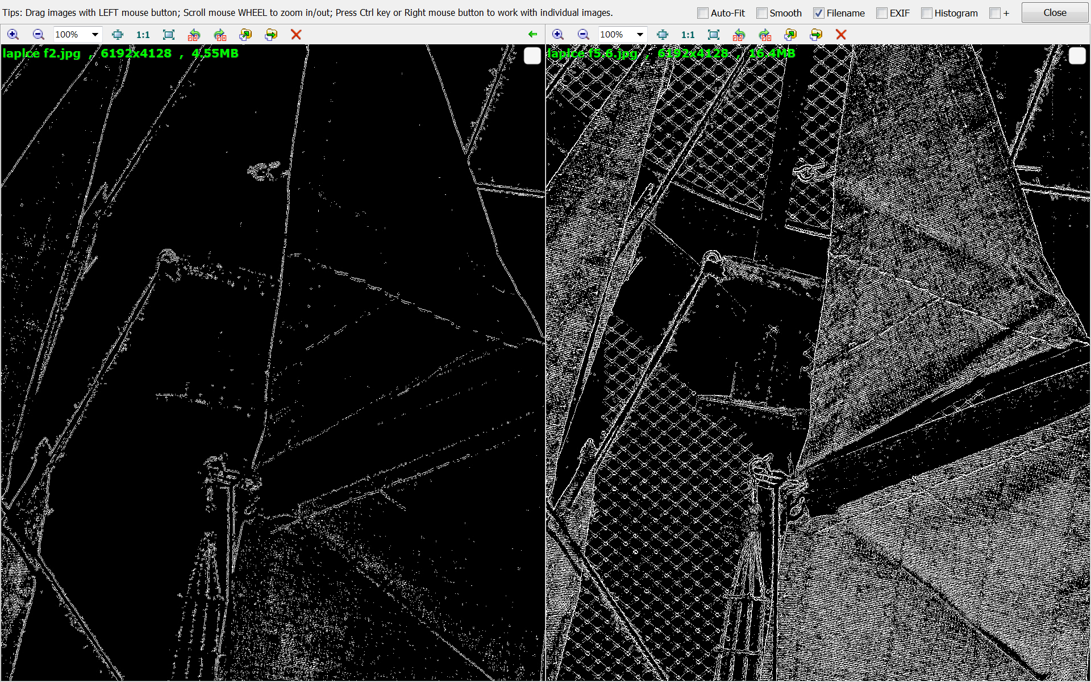Uncheck the Filename checkbox
The image size is (1091, 682).
pyautogui.click(x=819, y=13)
